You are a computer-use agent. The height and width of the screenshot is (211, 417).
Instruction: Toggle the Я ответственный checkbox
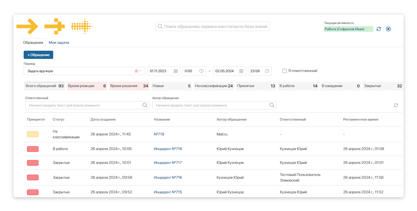pos(285,71)
